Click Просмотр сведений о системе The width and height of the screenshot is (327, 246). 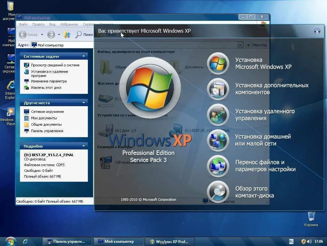(x=55, y=65)
